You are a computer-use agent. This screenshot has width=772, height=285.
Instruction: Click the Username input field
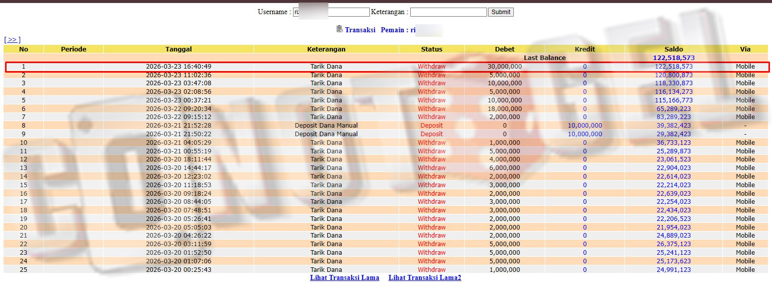[x=331, y=12]
